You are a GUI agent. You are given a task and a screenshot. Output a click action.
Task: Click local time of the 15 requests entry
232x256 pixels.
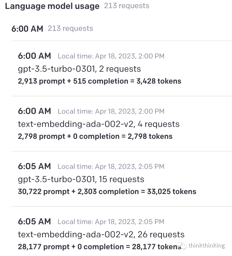(x=111, y=167)
